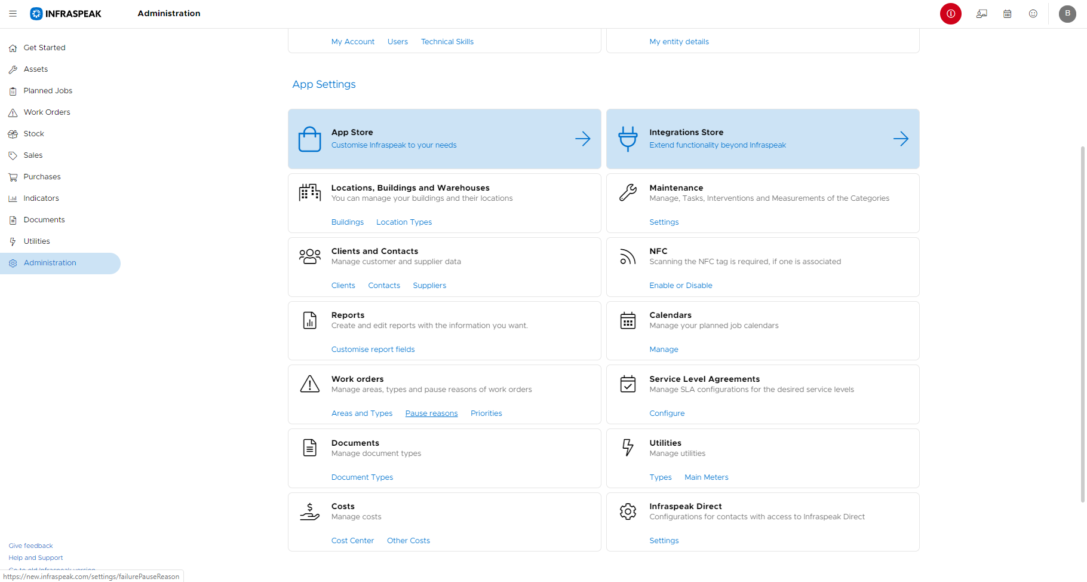Go to Assets in the sidebar
The image size is (1087, 582).
click(60, 69)
